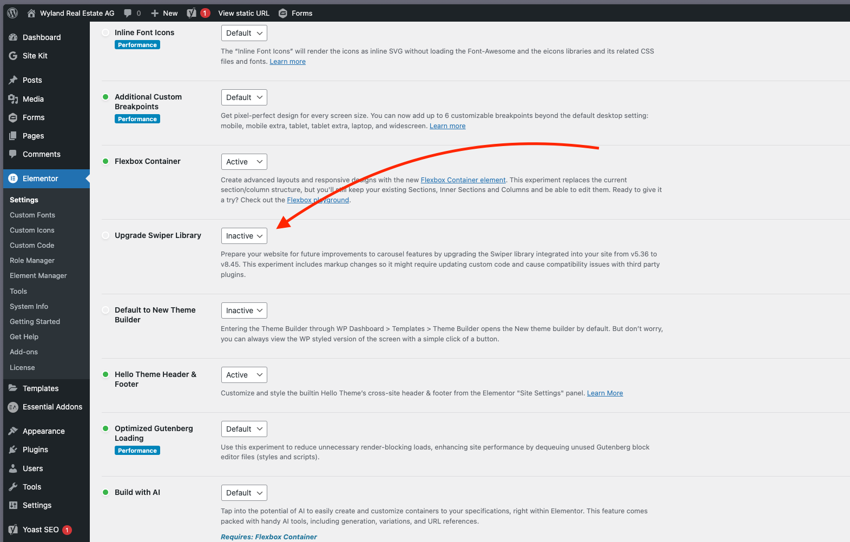Open Default to New Theme Builder dropdown
The width and height of the screenshot is (850, 542).
[x=244, y=310]
